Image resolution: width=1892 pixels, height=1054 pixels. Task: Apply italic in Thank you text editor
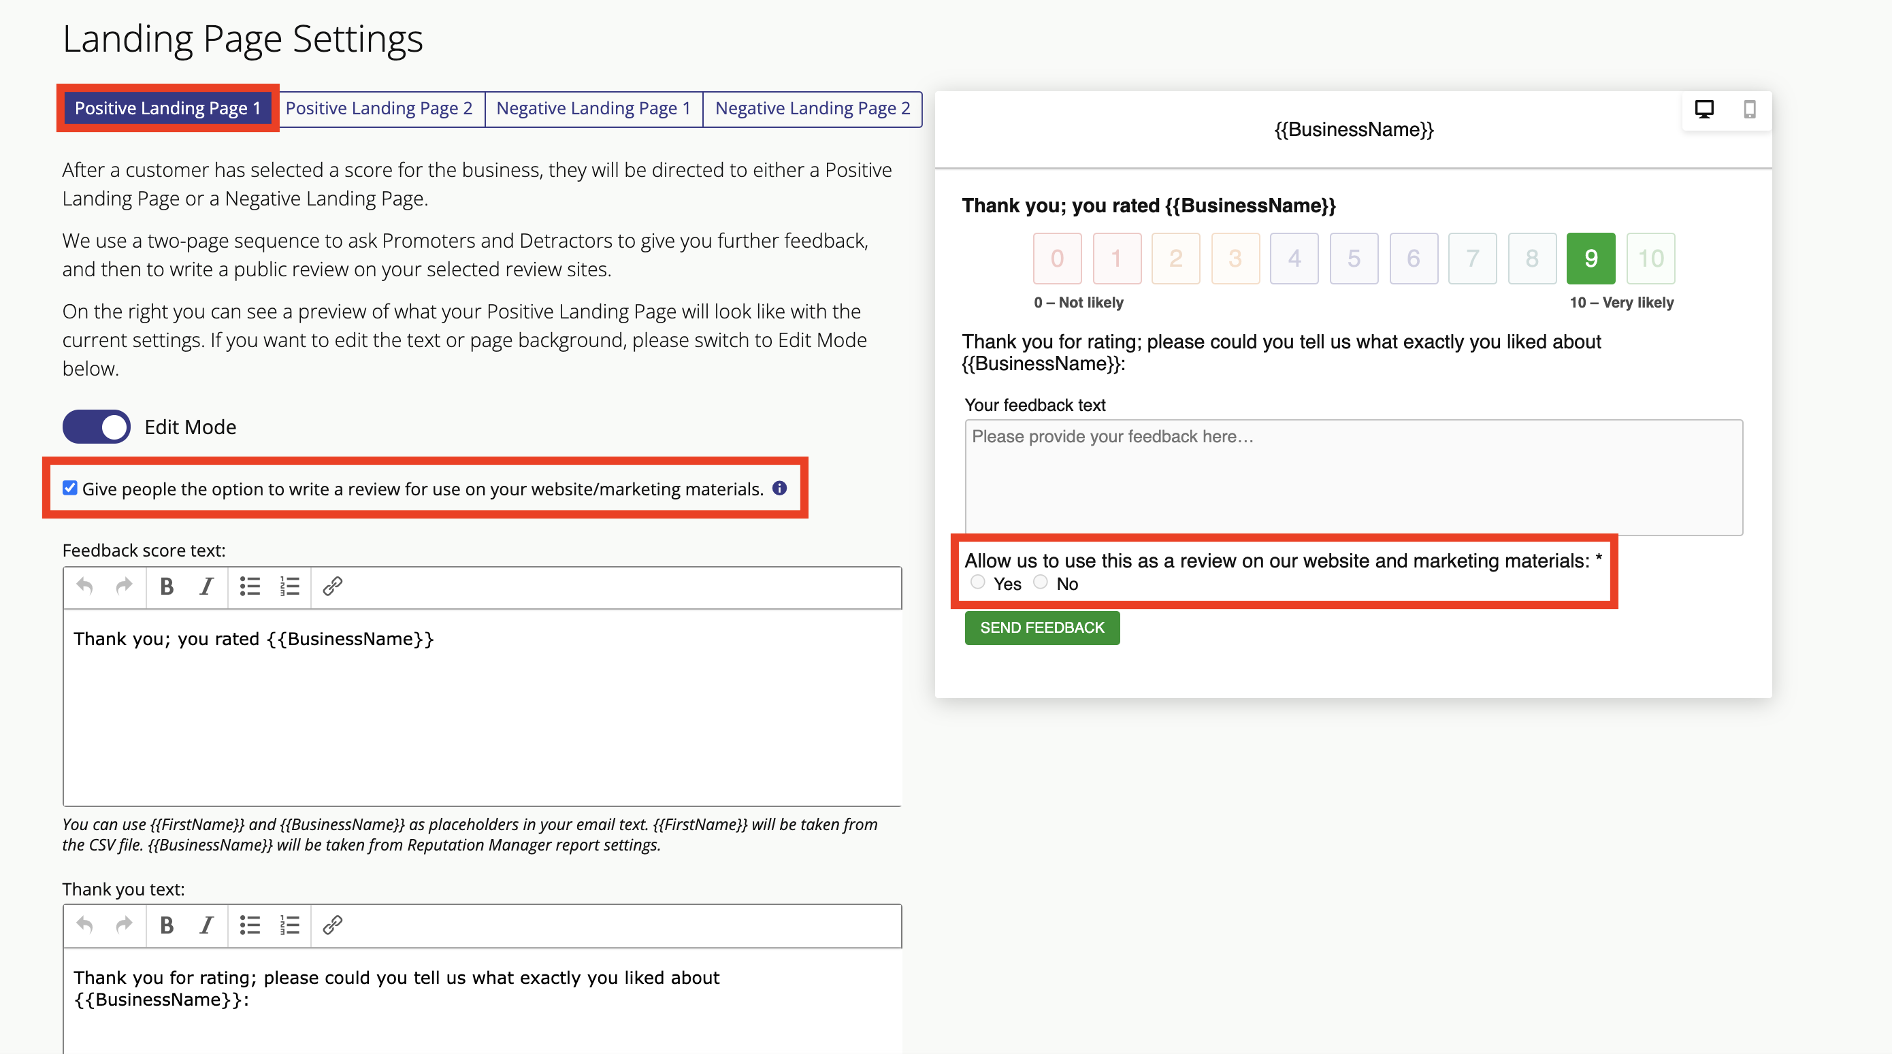point(206,925)
